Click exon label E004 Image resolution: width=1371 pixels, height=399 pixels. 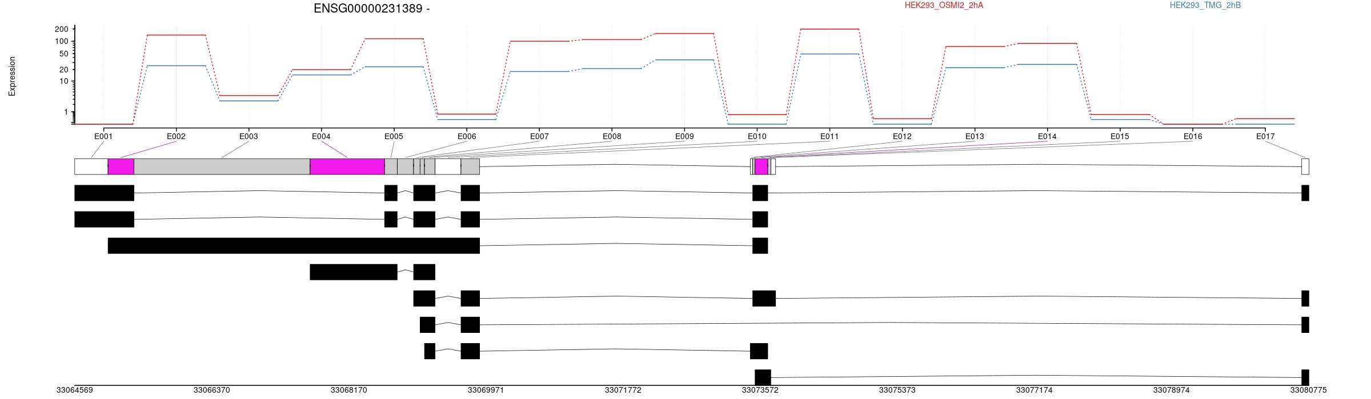321,136
